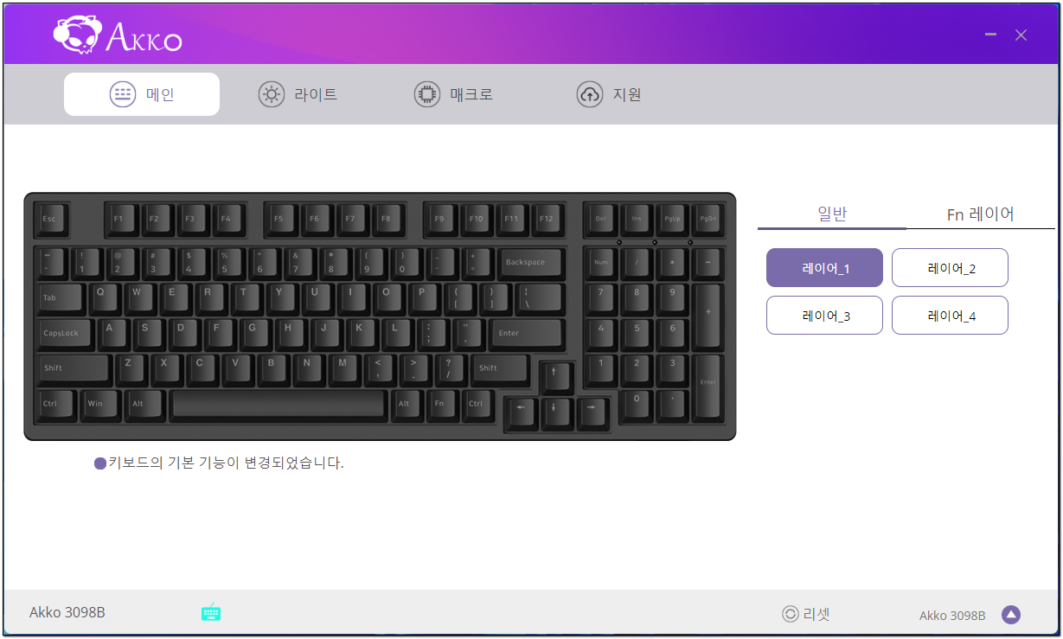Click the Esc key on the keyboard image
The height and width of the screenshot is (639, 1063).
click(x=51, y=220)
